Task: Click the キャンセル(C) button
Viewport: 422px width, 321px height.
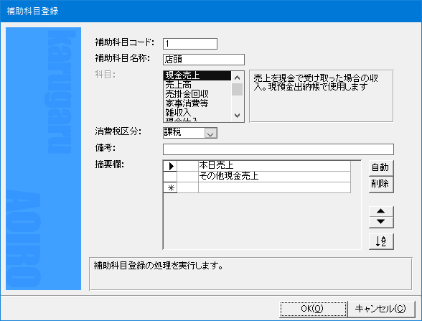Action: click(381, 309)
